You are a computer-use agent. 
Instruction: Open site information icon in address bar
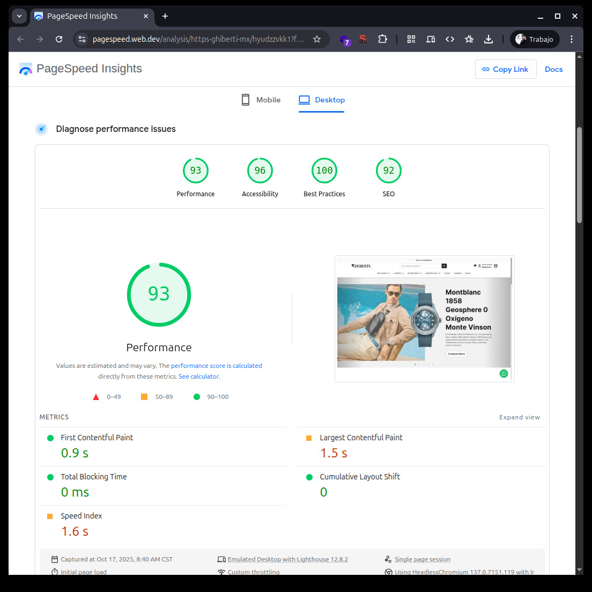click(82, 39)
